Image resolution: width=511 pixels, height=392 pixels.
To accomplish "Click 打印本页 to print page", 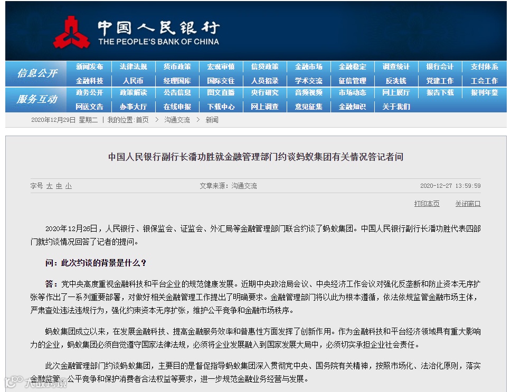I will [x=427, y=204].
